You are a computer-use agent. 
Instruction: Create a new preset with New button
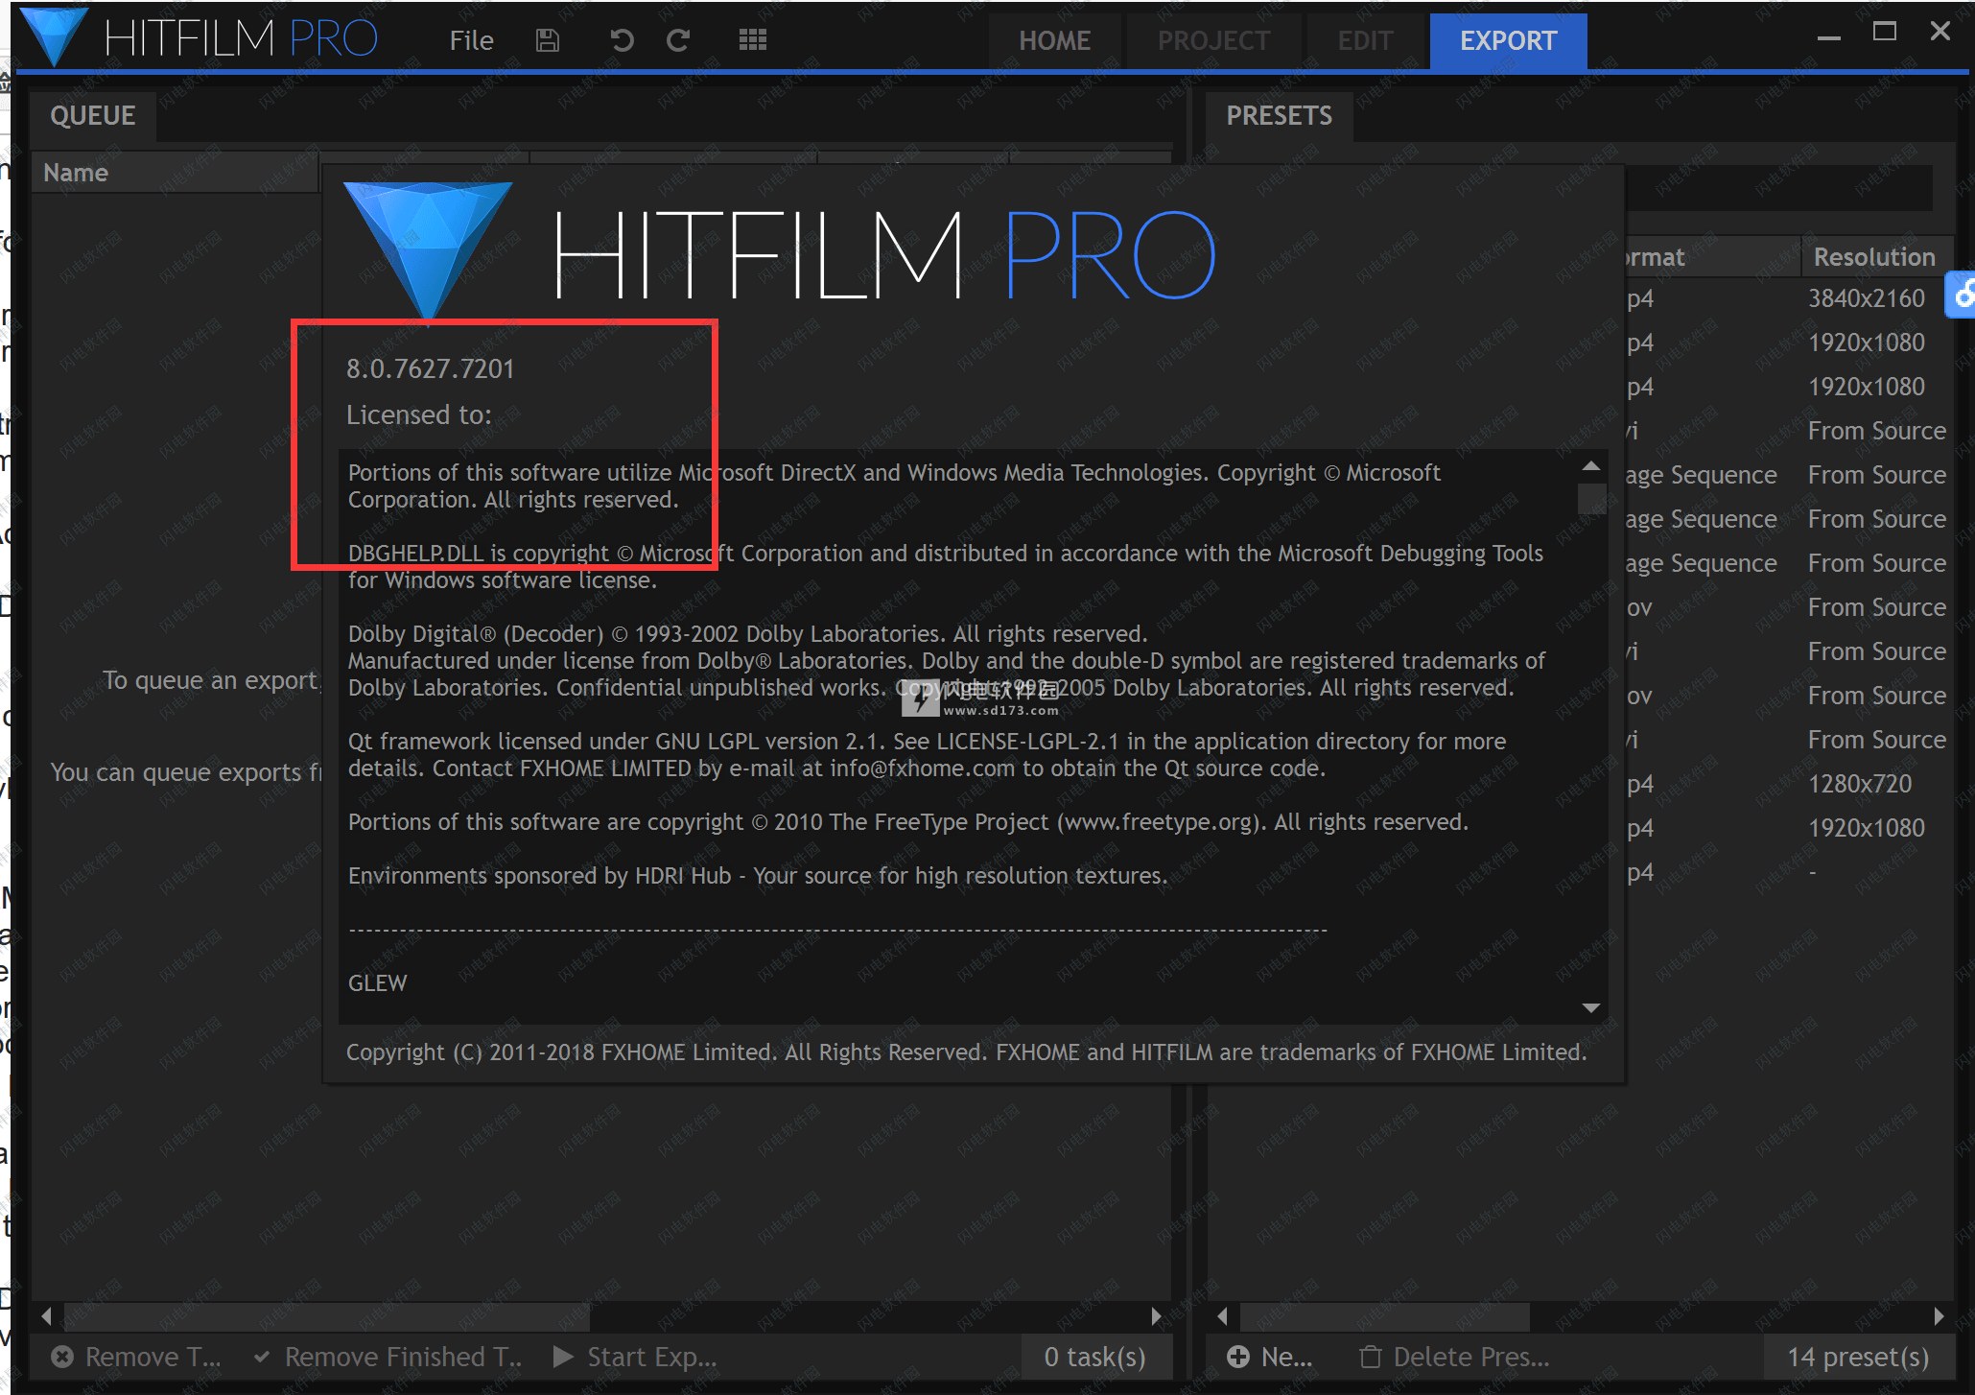pos(1270,1357)
